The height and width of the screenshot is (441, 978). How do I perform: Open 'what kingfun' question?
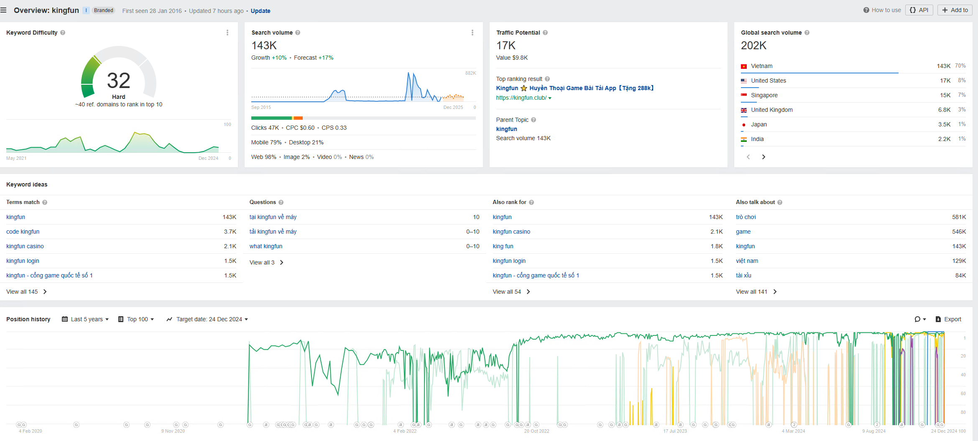click(x=266, y=246)
